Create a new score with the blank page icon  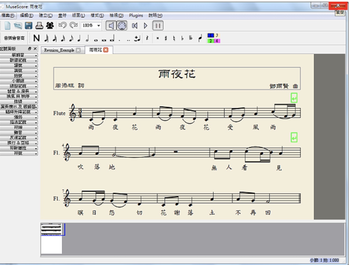[x=7, y=26]
